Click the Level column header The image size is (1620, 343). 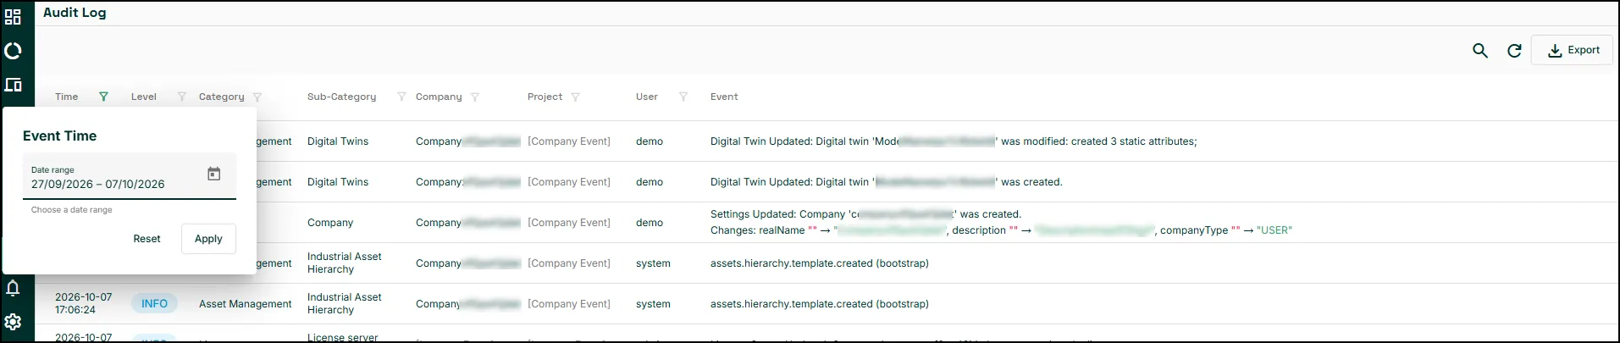144,97
